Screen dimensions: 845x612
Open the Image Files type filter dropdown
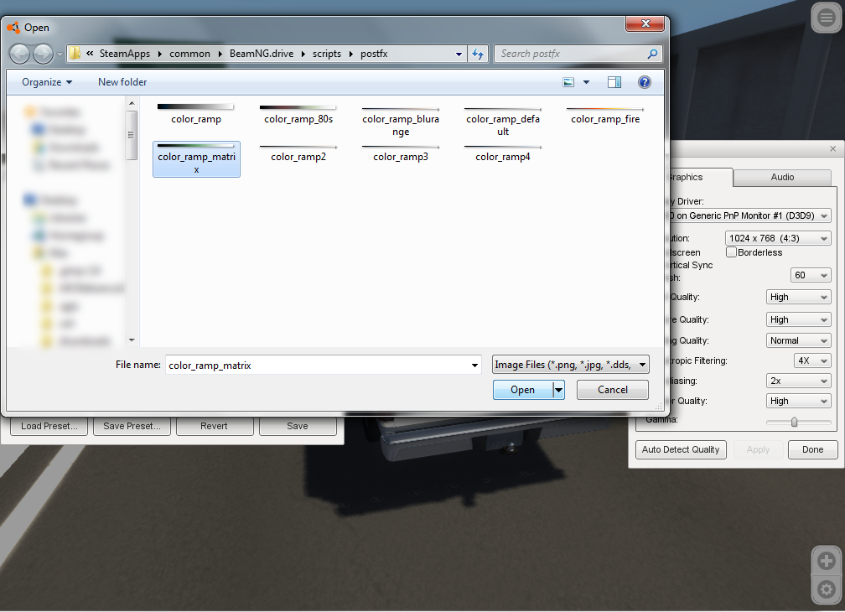pos(571,365)
